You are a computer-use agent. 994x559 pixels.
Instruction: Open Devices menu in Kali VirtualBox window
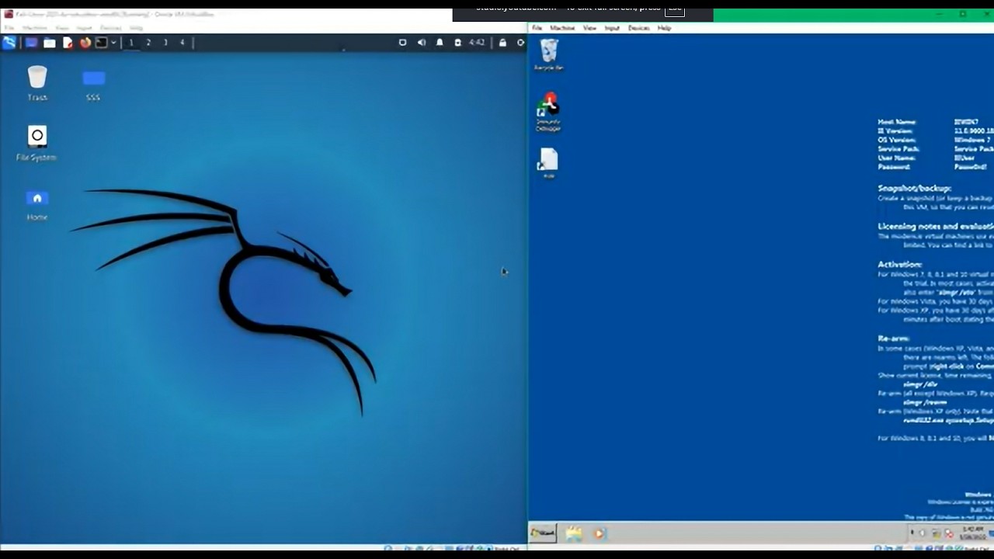point(110,28)
